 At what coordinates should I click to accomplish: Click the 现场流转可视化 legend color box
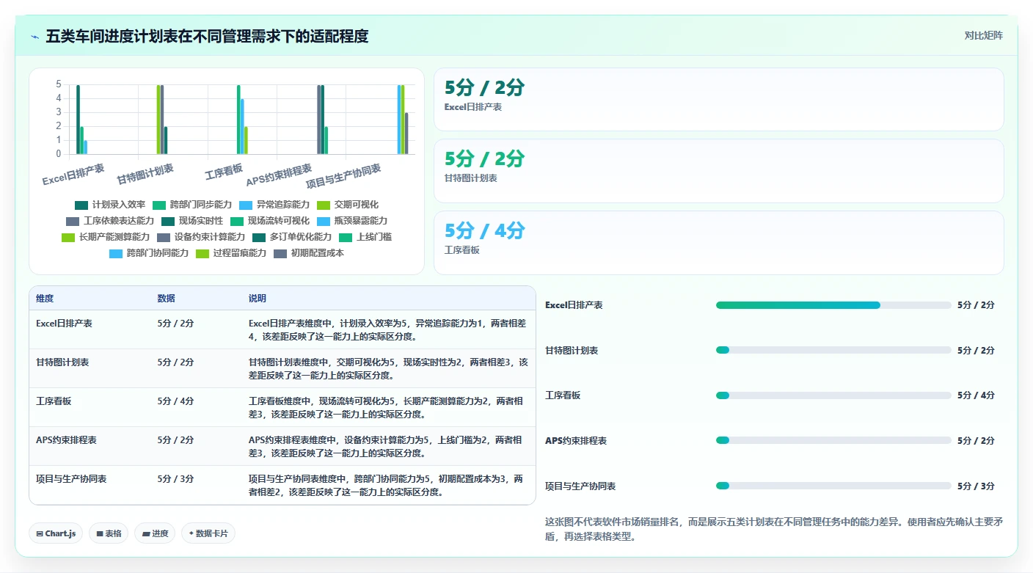pos(237,221)
